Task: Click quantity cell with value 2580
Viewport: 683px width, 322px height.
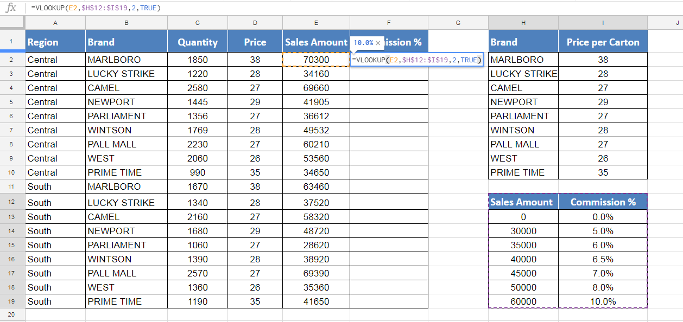Action: [x=198, y=88]
